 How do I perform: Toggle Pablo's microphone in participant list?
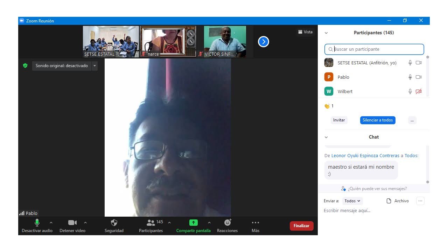tap(410, 77)
